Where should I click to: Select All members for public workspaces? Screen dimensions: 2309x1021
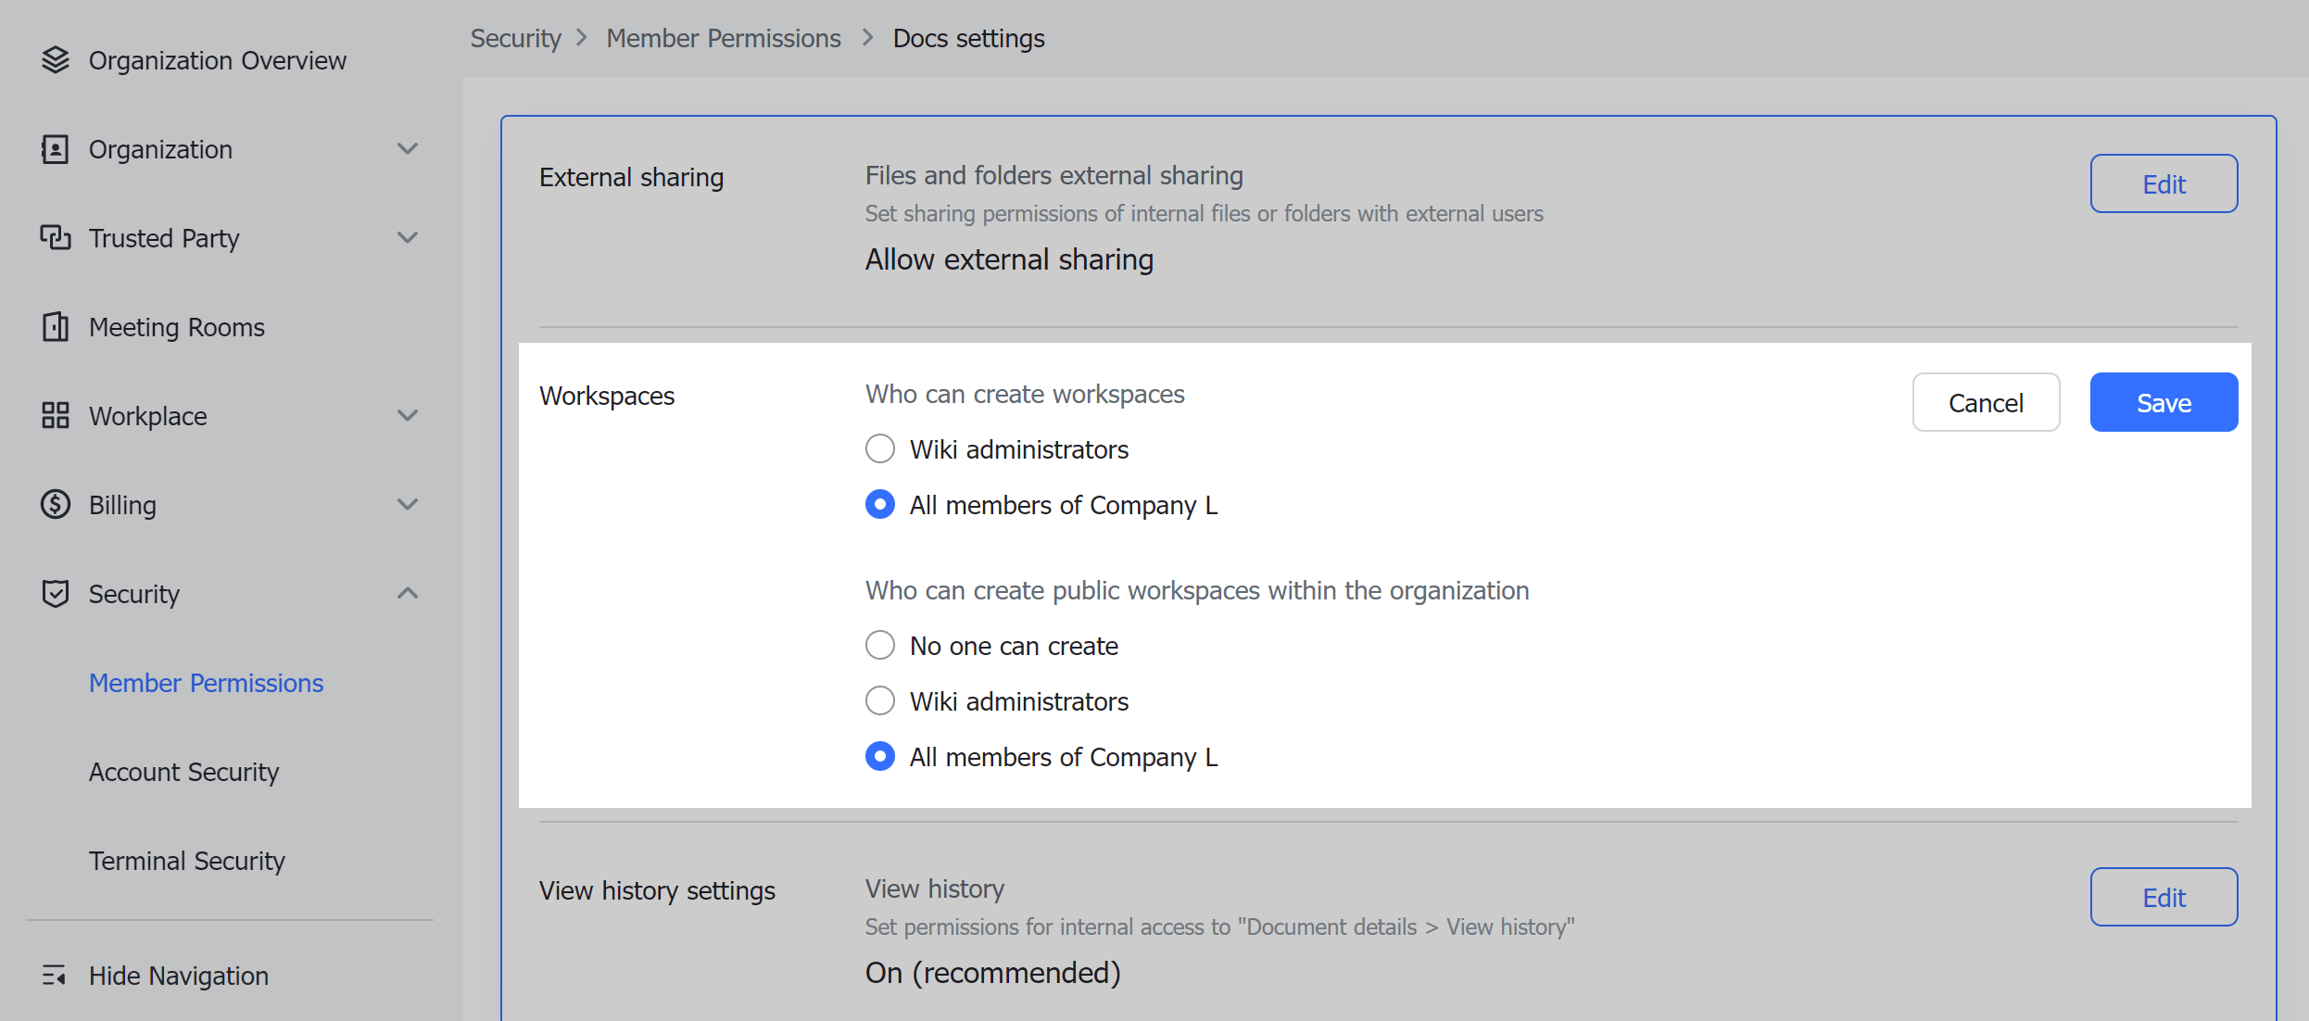coord(880,757)
